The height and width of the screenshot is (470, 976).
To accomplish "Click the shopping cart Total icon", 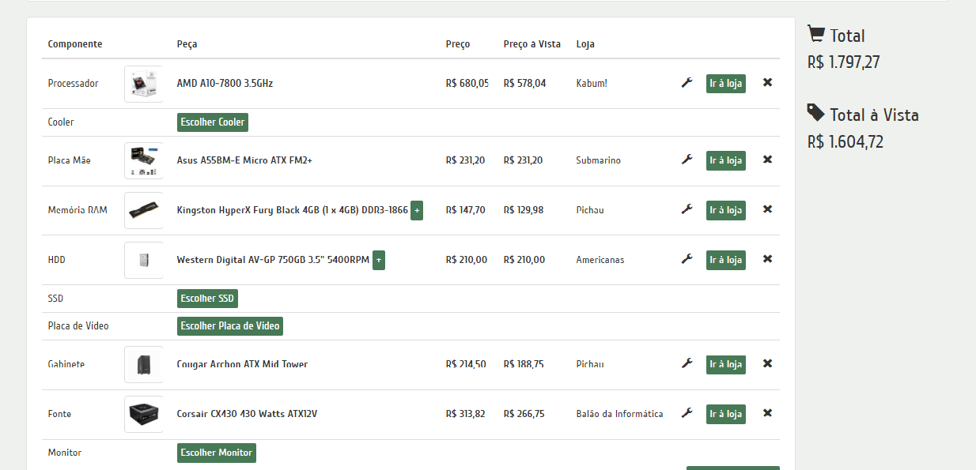I will click(x=816, y=34).
